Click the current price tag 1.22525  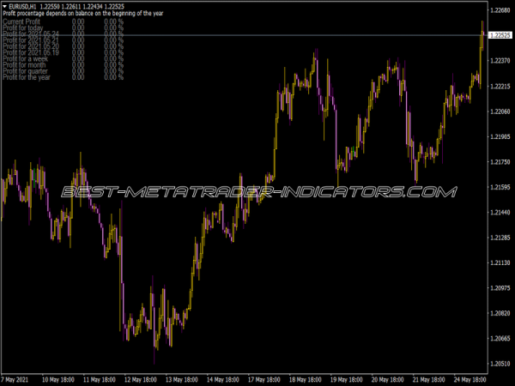click(499, 35)
